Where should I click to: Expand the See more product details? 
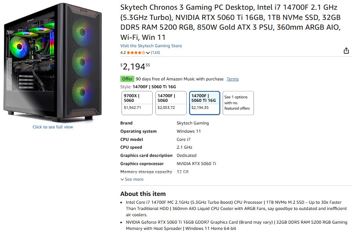click(x=132, y=180)
